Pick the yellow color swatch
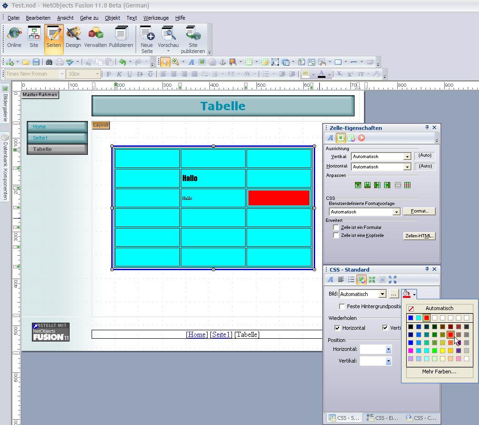Image resolution: width=479 pixels, height=425 pixels. coord(442,350)
